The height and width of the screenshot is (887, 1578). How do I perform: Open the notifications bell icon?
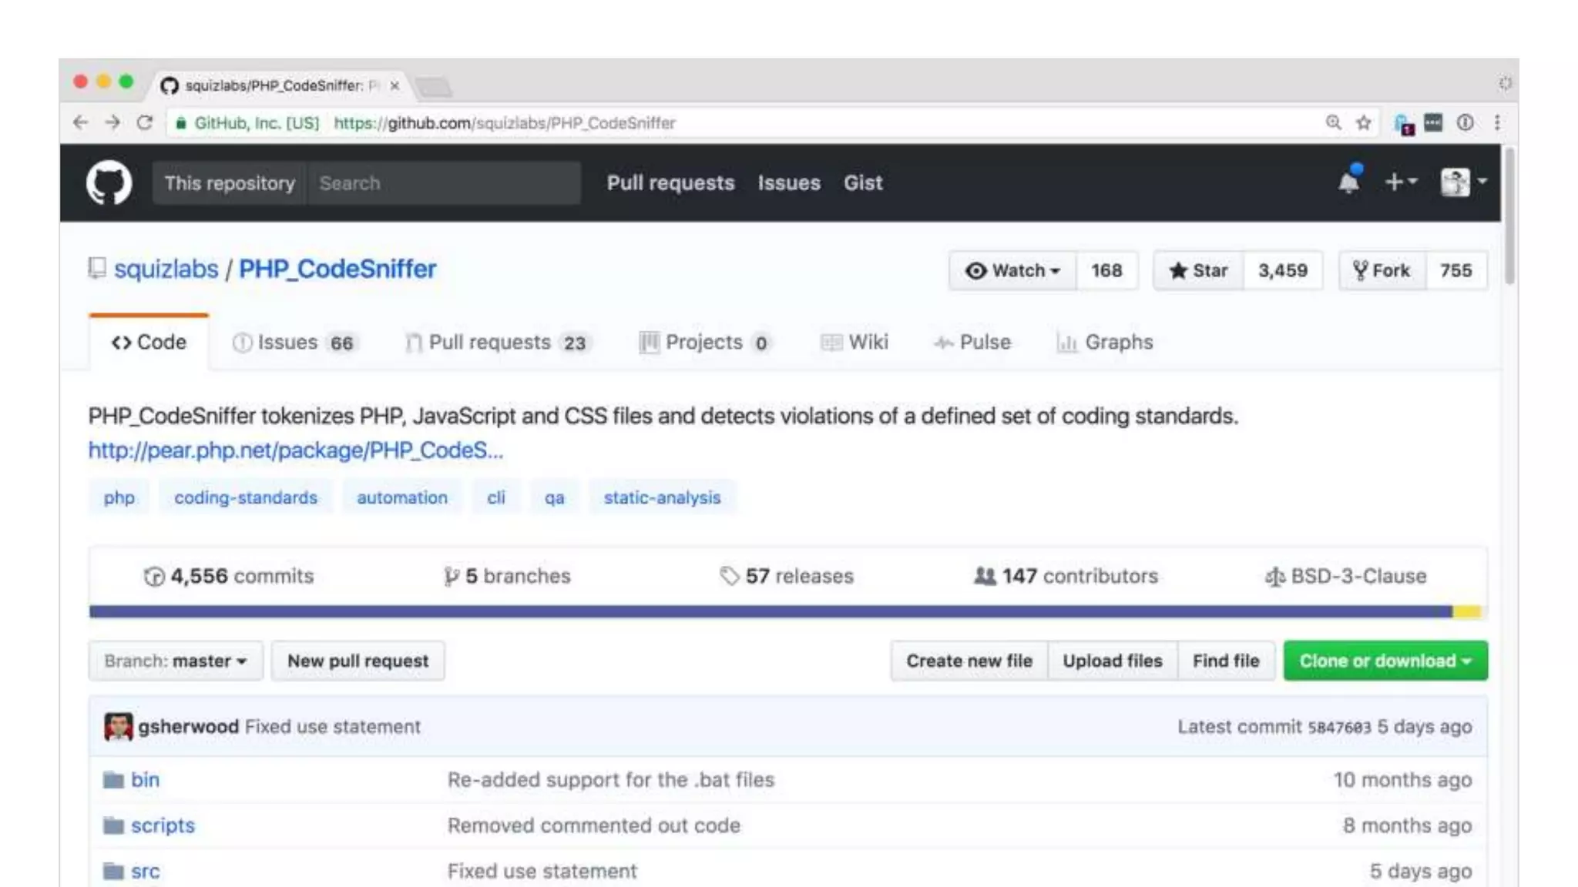(1348, 182)
